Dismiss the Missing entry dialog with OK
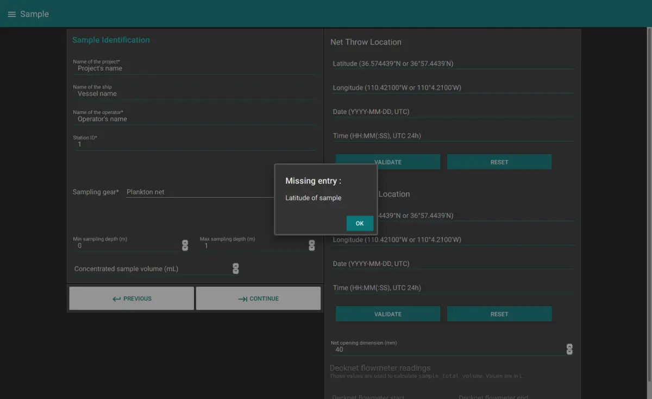The height and width of the screenshot is (399, 652). point(360,223)
